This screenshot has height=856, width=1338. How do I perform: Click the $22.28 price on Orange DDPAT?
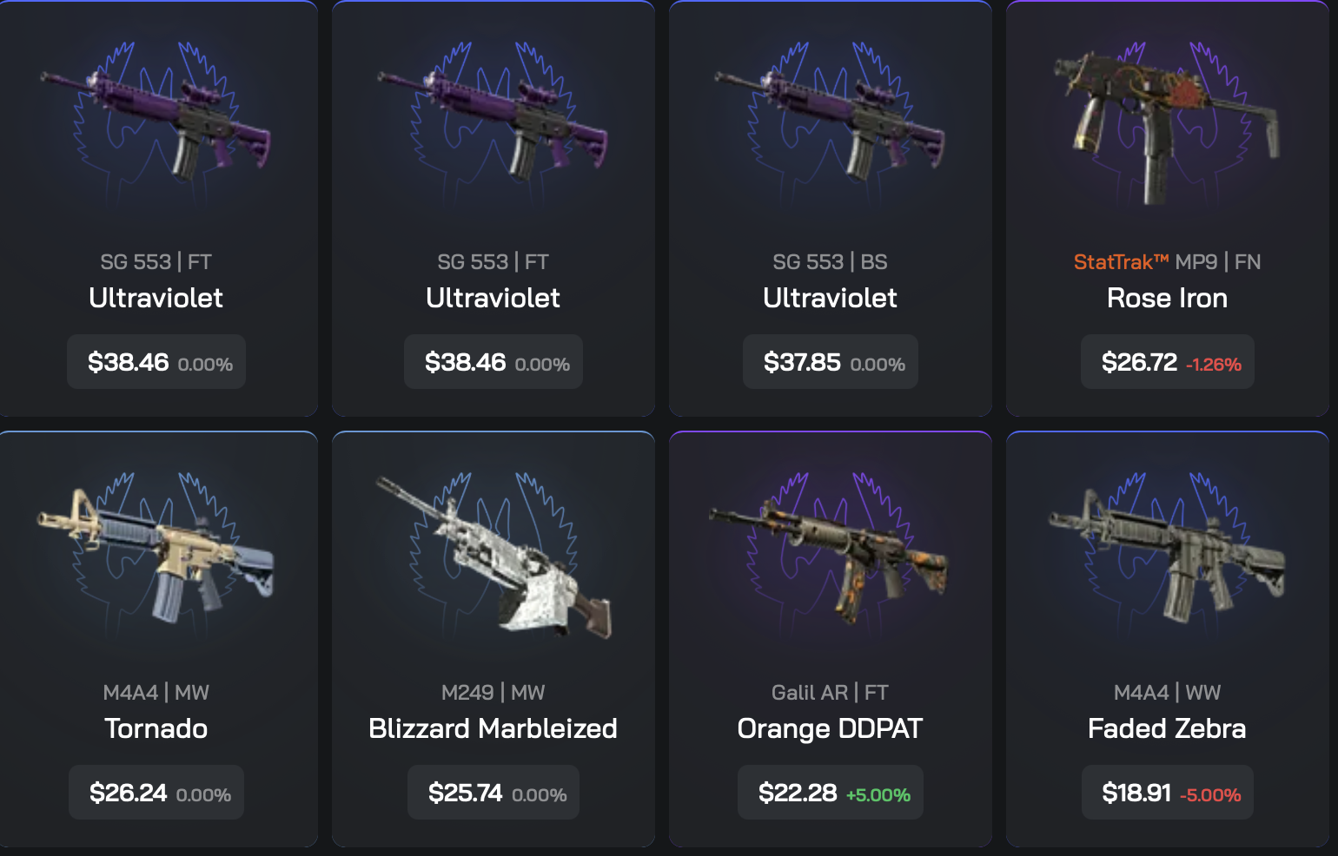pyautogui.click(x=798, y=793)
